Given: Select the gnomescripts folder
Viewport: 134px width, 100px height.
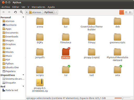Looking at the screenshot, I should coord(118,38).
